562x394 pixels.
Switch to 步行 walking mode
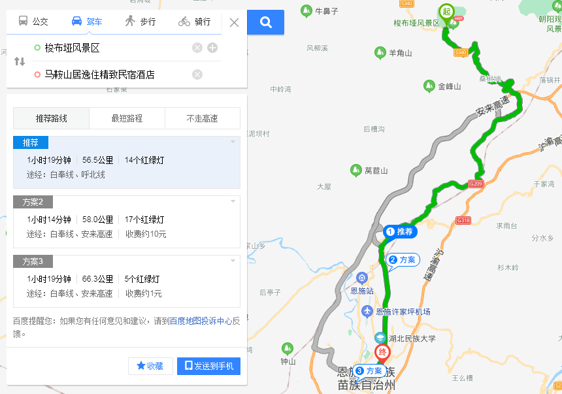(x=140, y=22)
